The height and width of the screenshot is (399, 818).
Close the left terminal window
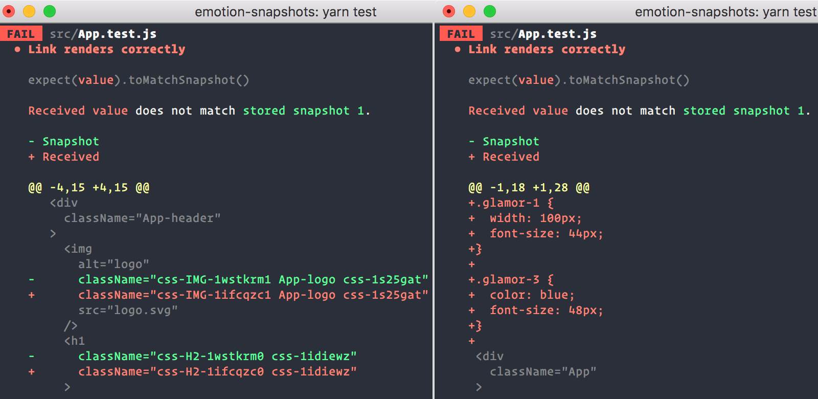[x=9, y=11]
